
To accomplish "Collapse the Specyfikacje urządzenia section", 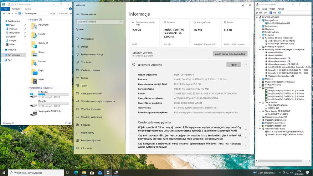I will 246,64.
